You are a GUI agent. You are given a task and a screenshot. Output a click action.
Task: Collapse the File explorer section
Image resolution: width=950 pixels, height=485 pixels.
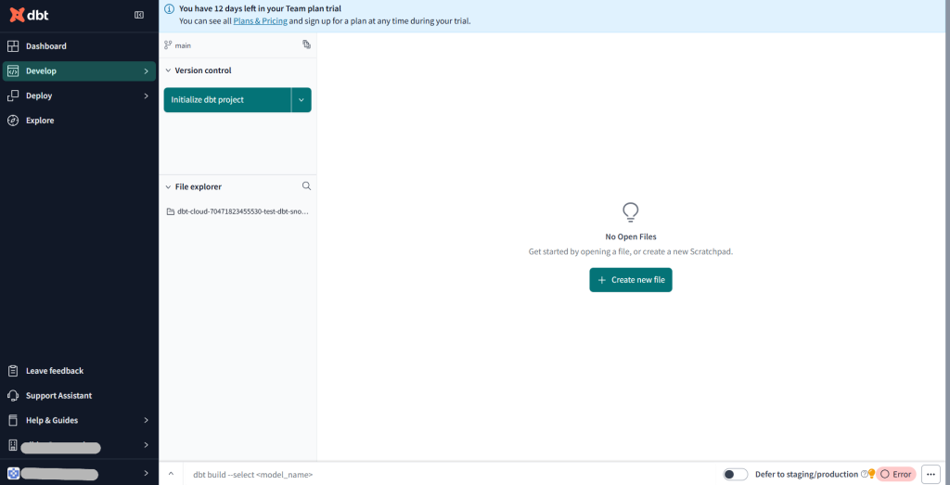point(168,186)
